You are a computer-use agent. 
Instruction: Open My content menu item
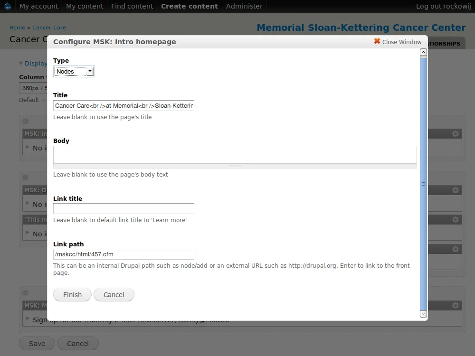(85, 6)
